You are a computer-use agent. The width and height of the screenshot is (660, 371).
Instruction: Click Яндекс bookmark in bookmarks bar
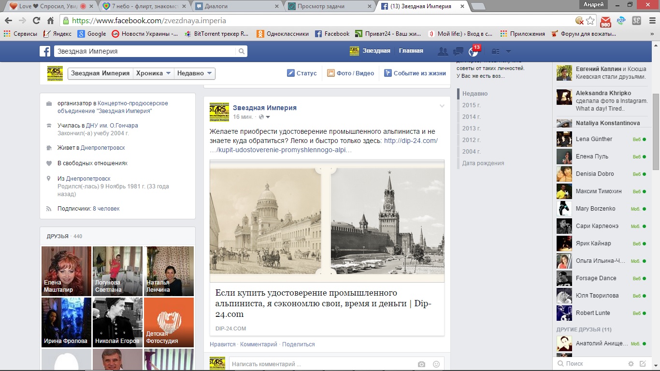(x=57, y=34)
